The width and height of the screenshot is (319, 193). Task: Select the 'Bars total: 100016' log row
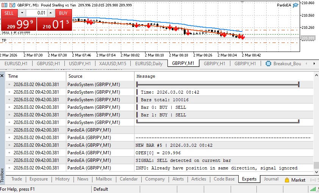click(159, 100)
